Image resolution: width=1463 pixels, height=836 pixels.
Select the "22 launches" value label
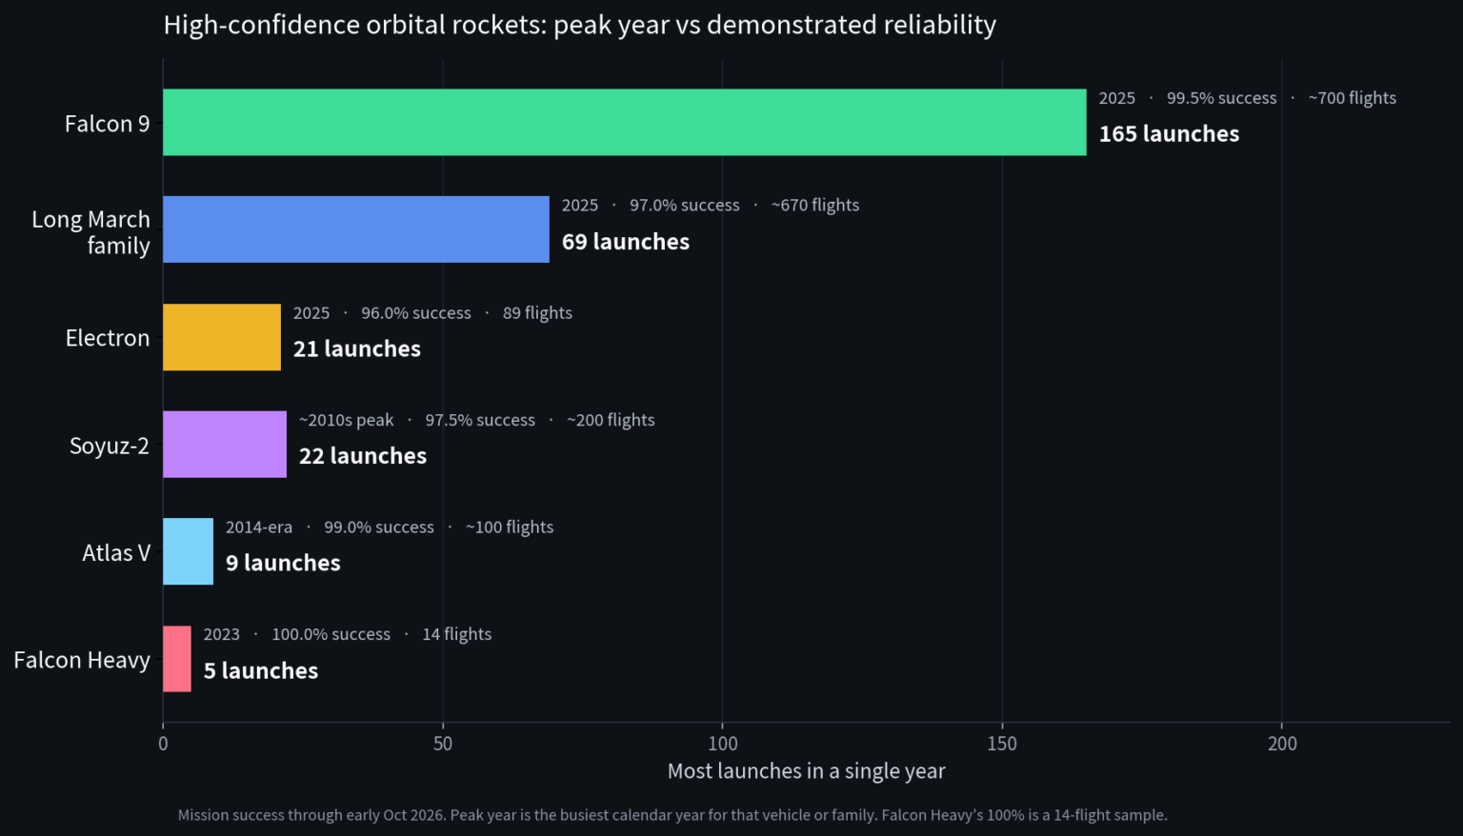363,456
